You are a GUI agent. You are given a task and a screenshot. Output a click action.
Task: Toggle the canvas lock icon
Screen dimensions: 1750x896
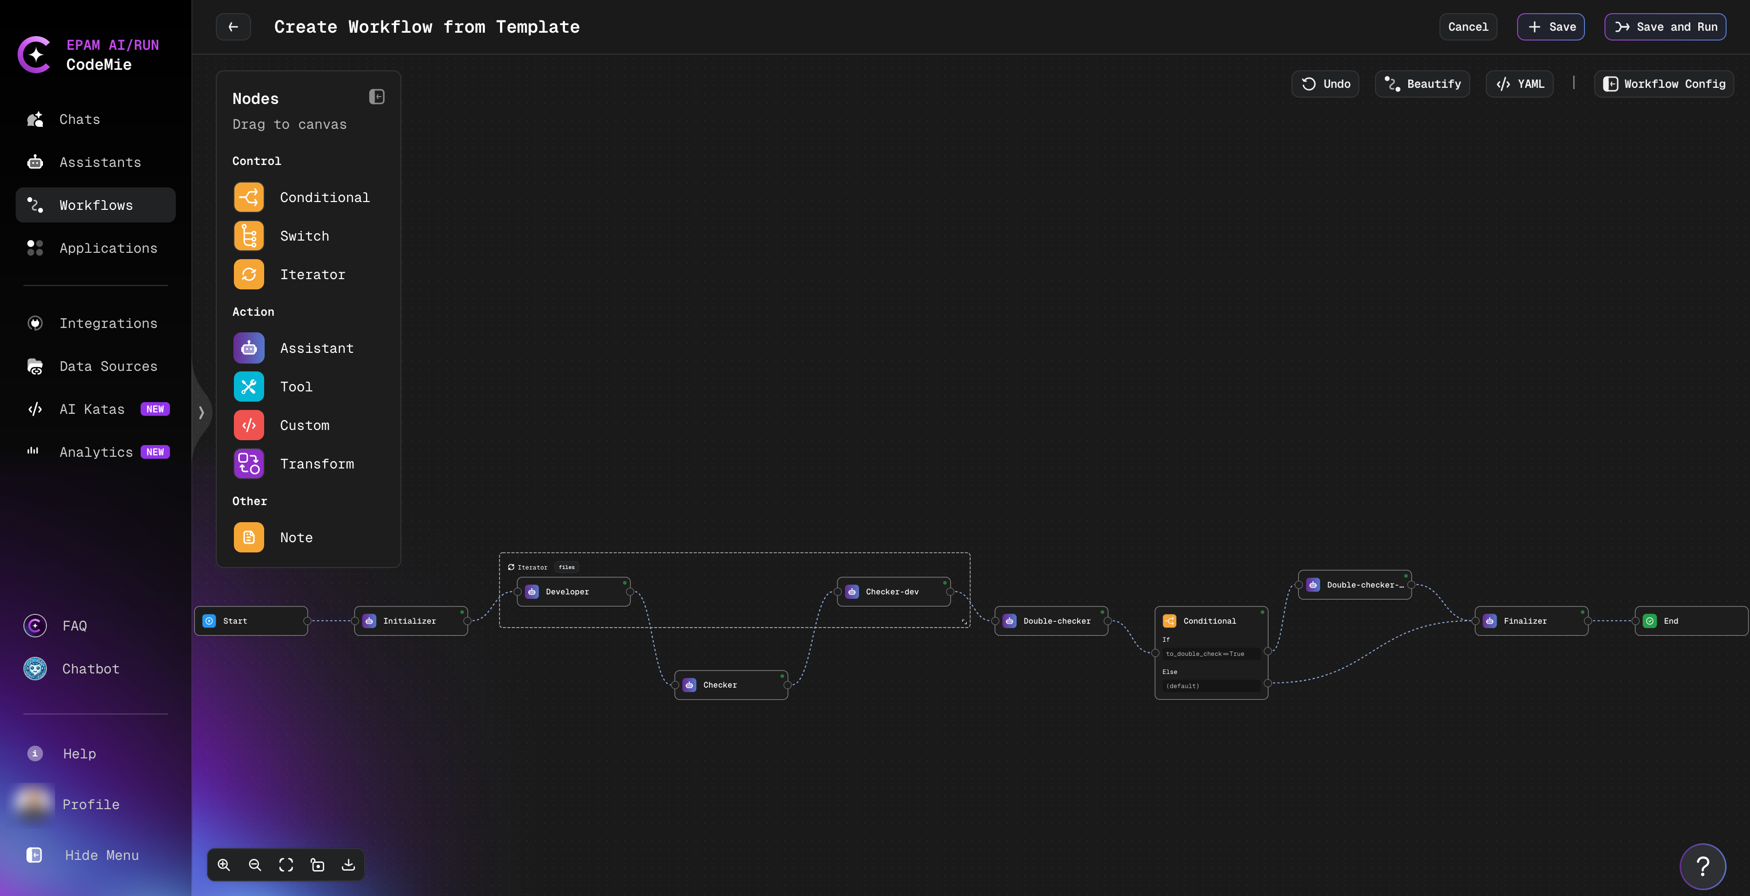317,865
